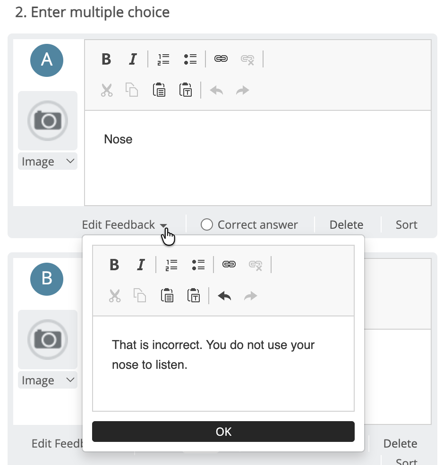
Task: Click Bold icon in answer A toolbar
Action: (x=106, y=59)
